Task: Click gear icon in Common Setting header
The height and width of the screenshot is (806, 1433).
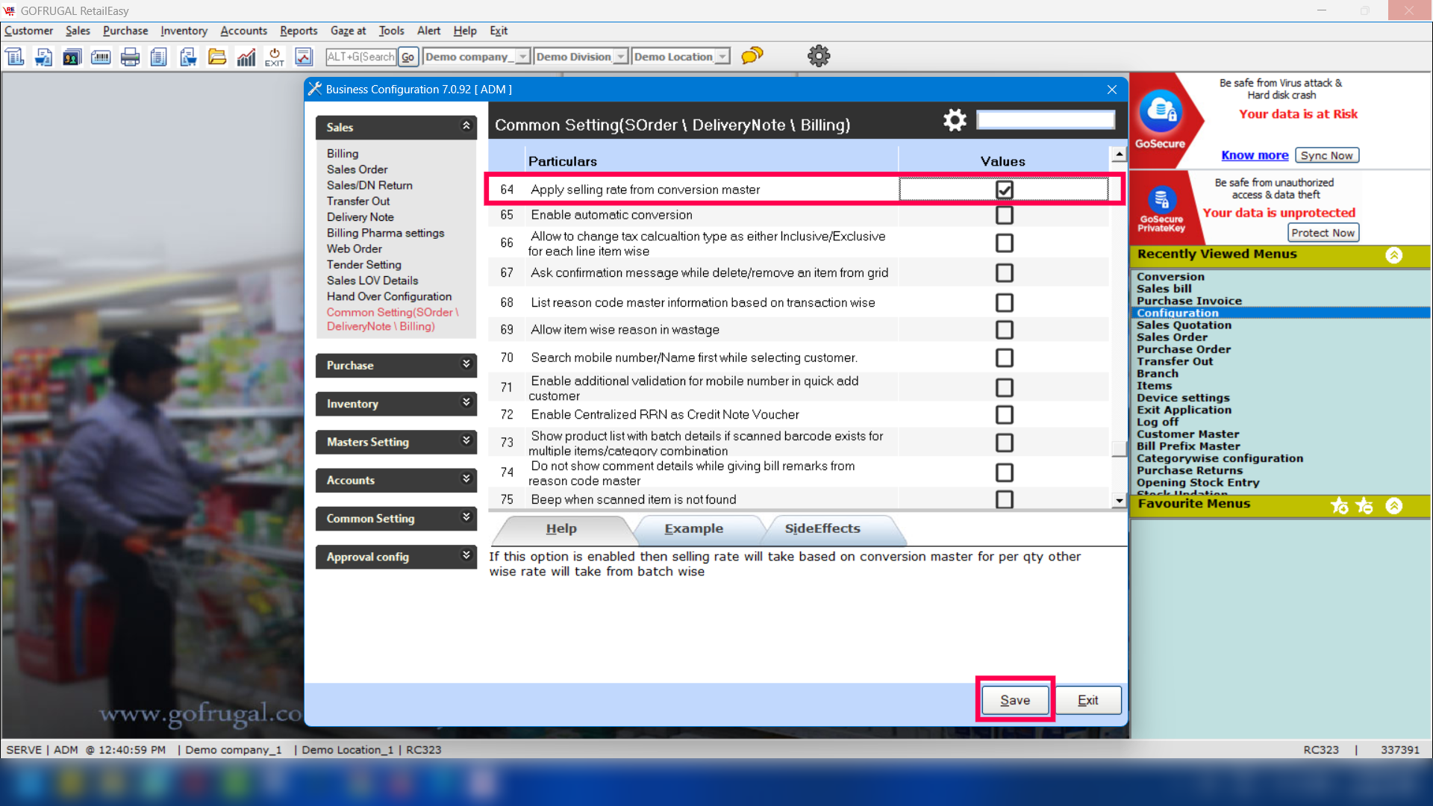Action: coord(955,120)
